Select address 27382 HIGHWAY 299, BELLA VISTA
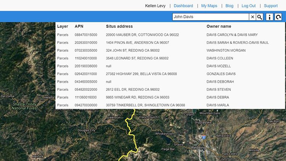The height and width of the screenshot is (161, 286). tap(141, 74)
